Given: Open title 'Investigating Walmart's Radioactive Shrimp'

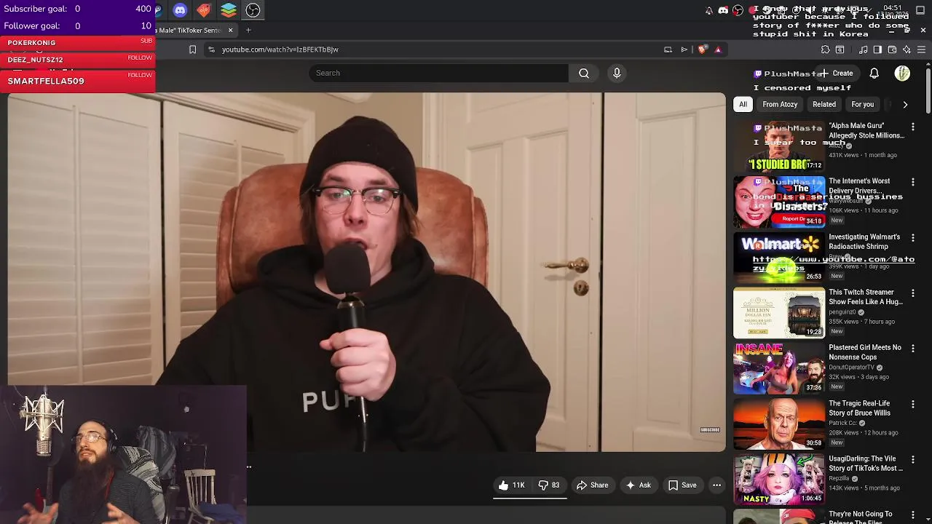Looking at the screenshot, I should click(864, 242).
